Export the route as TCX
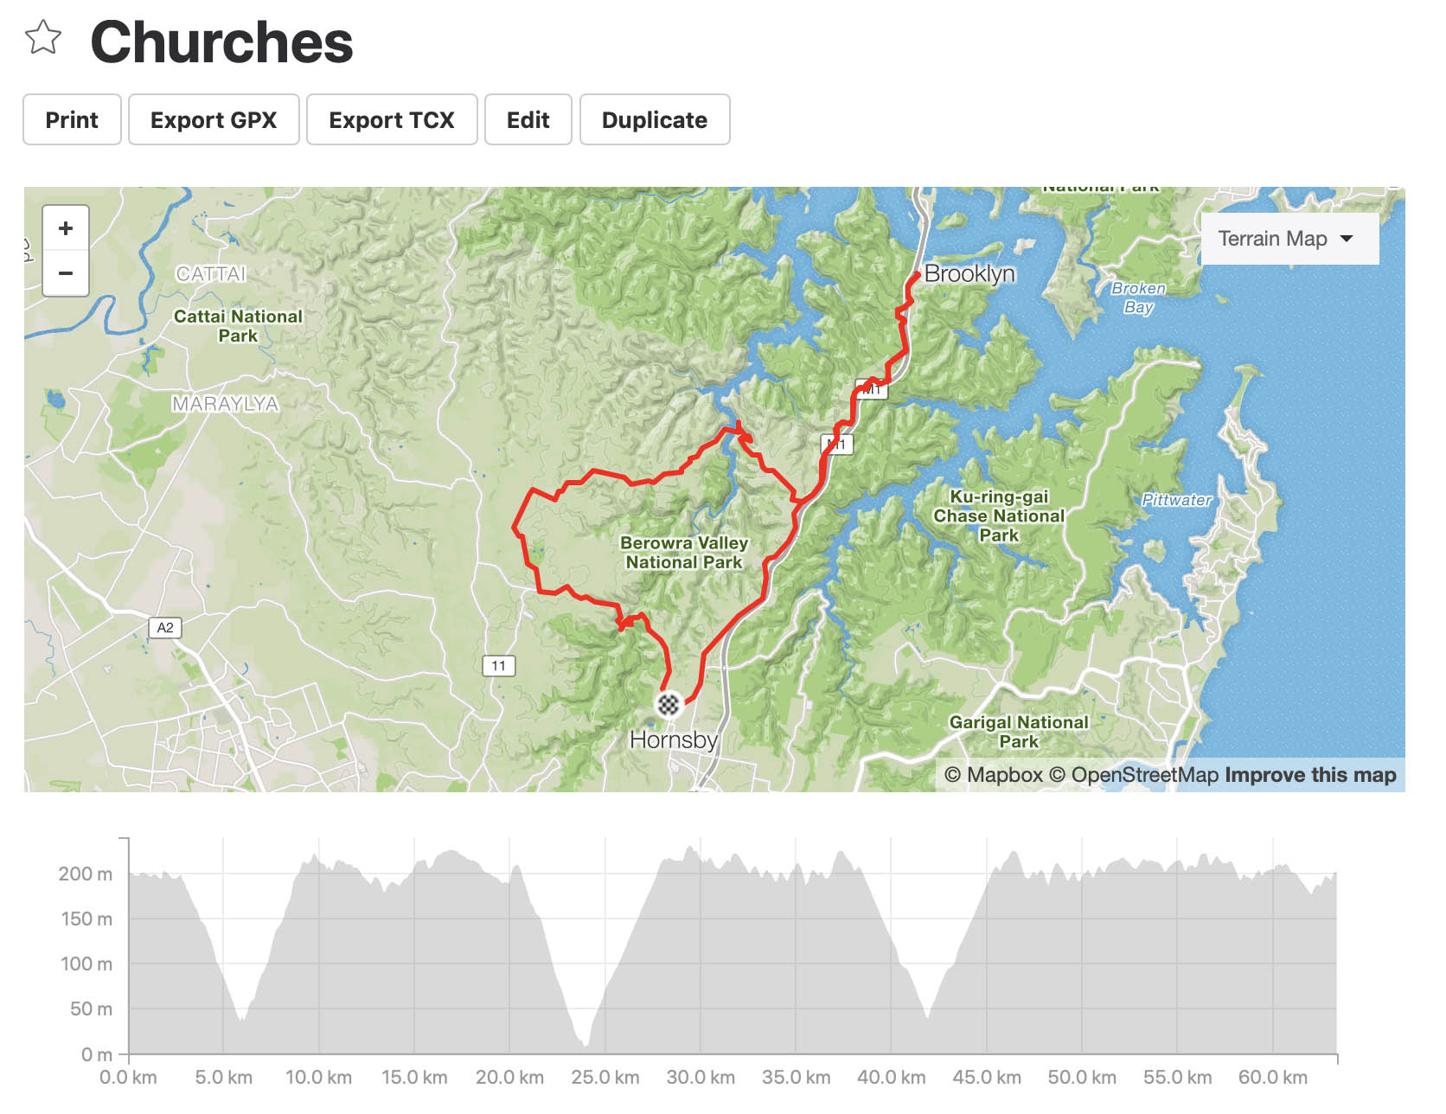The height and width of the screenshot is (1114, 1446). click(392, 119)
